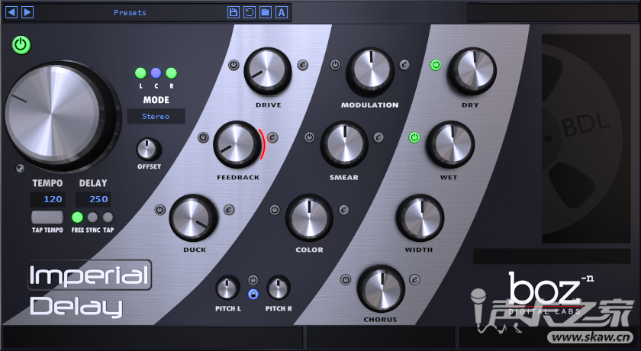The width and height of the screenshot is (641, 351).
Task: Click the Drive knob
Action: click(268, 71)
